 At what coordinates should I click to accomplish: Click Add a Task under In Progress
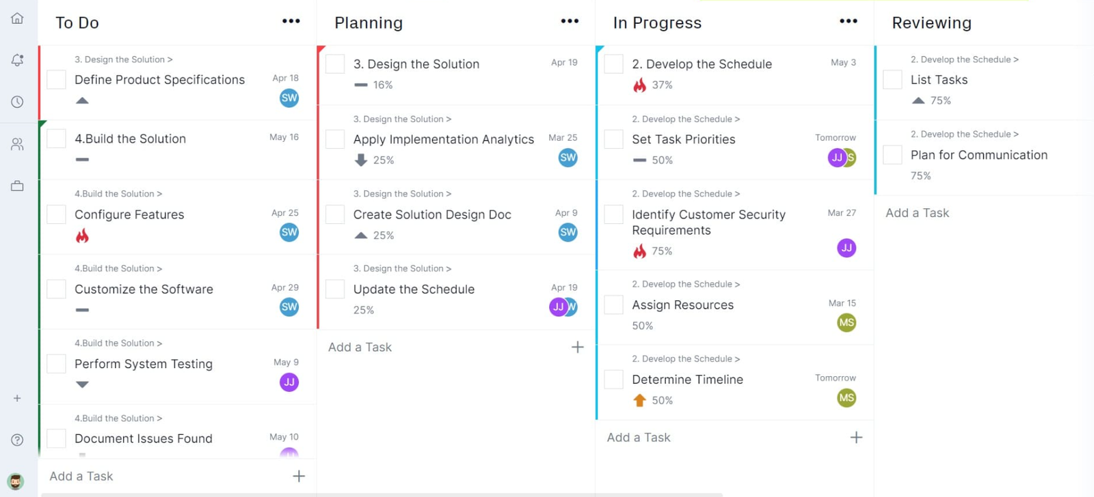pos(639,438)
